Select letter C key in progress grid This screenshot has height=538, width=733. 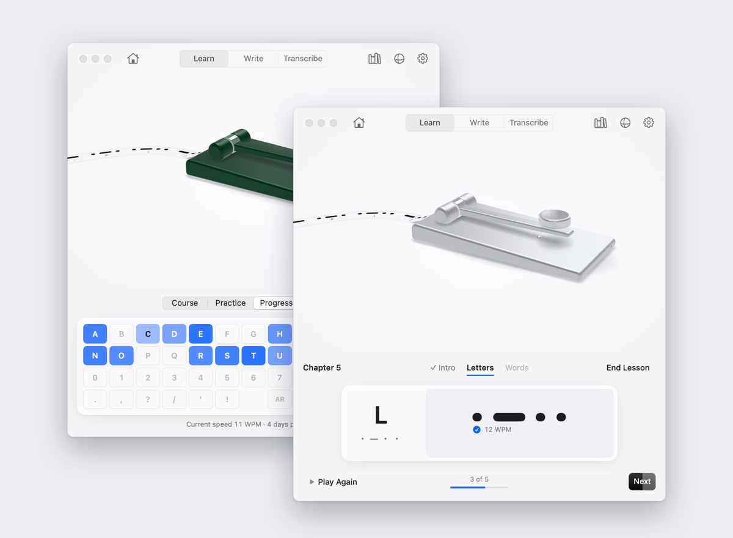point(148,334)
